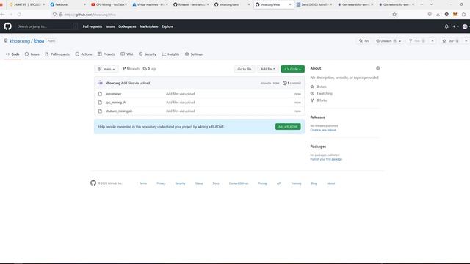Expand the Fork options arrow
Screen dimensions: 470x264
click(433, 41)
